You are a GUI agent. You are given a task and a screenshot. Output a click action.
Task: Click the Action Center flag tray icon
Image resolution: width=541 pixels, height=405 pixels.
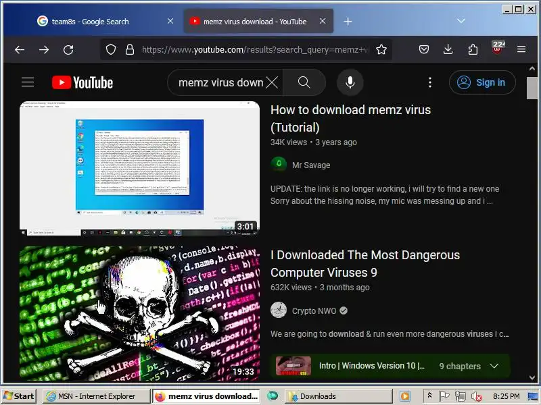coord(444,396)
